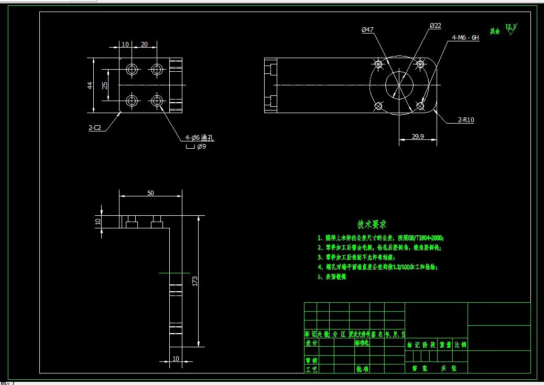Image resolution: width=544 pixels, height=385 pixels.
Task: Select the 173 length dimension text
Action: click(195, 281)
